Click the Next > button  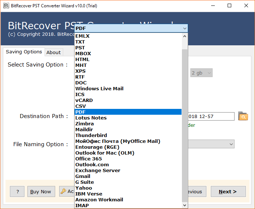pyautogui.click(x=228, y=191)
